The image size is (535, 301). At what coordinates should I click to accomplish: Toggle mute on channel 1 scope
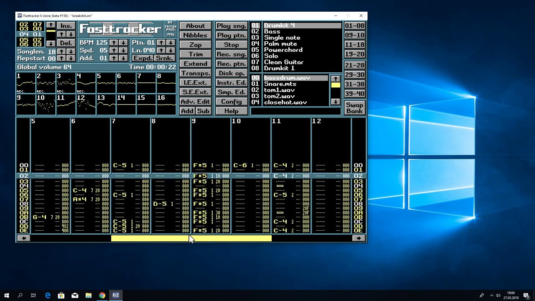click(26, 83)
